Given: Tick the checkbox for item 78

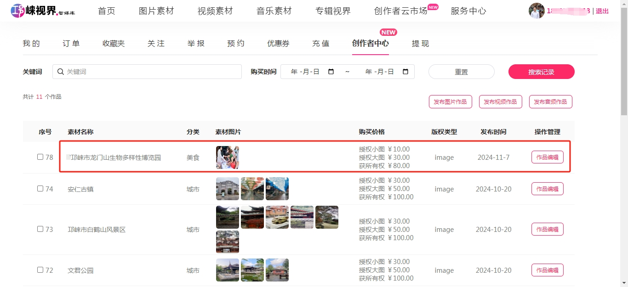Looking at the screenshot, I should (40, 157).
